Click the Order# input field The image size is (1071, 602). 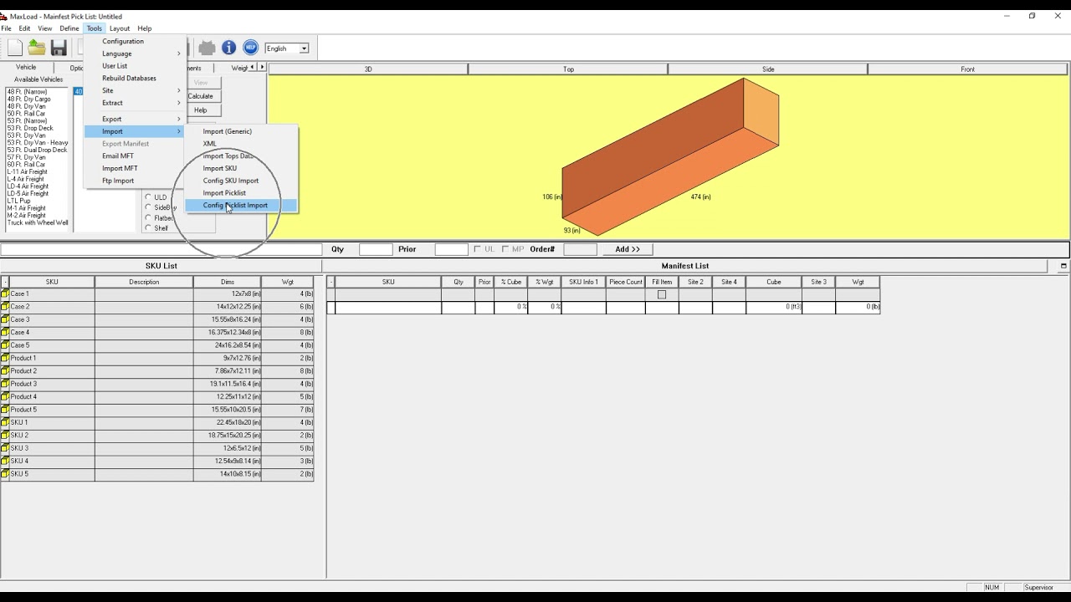point(580,249)
